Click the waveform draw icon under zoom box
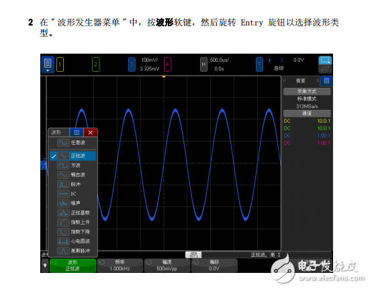Image resolution: width=370 pixels, height=289 pixels. [x=325, y=69]
